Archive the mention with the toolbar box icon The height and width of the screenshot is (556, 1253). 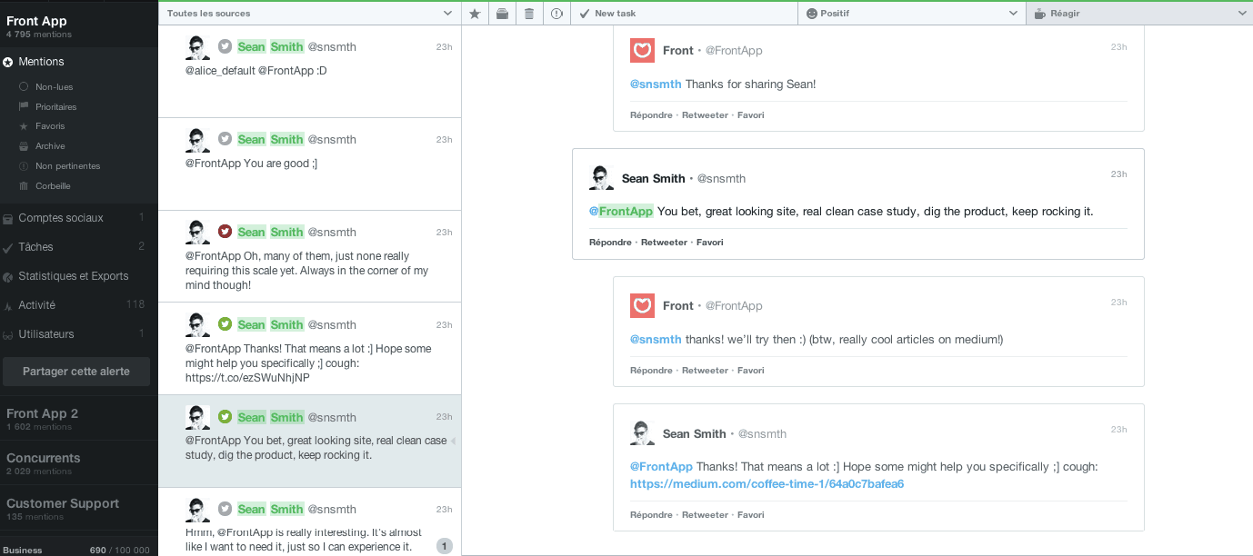tap(502, 14)
